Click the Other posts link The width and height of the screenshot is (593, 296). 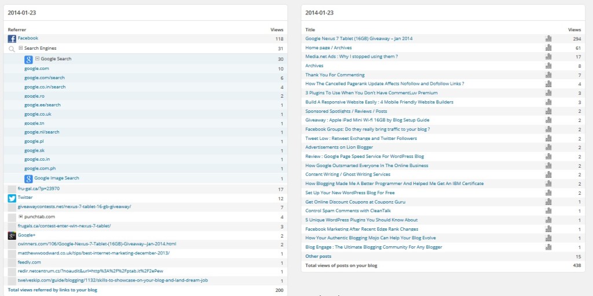click(318, 256)
